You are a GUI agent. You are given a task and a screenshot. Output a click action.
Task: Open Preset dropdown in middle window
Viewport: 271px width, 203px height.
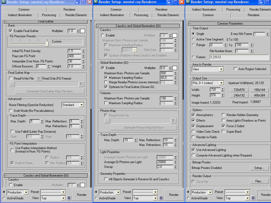pyautogui.click(x=155, y=192)
